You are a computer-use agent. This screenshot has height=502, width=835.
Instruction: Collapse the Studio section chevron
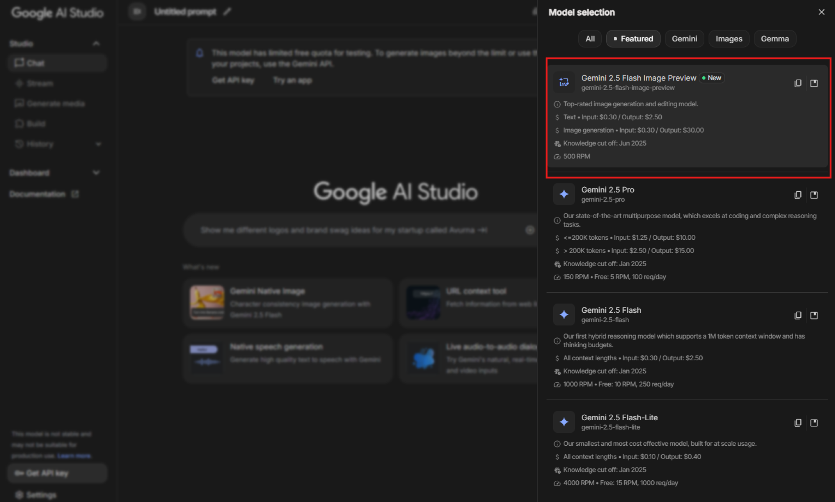(96, 43)
